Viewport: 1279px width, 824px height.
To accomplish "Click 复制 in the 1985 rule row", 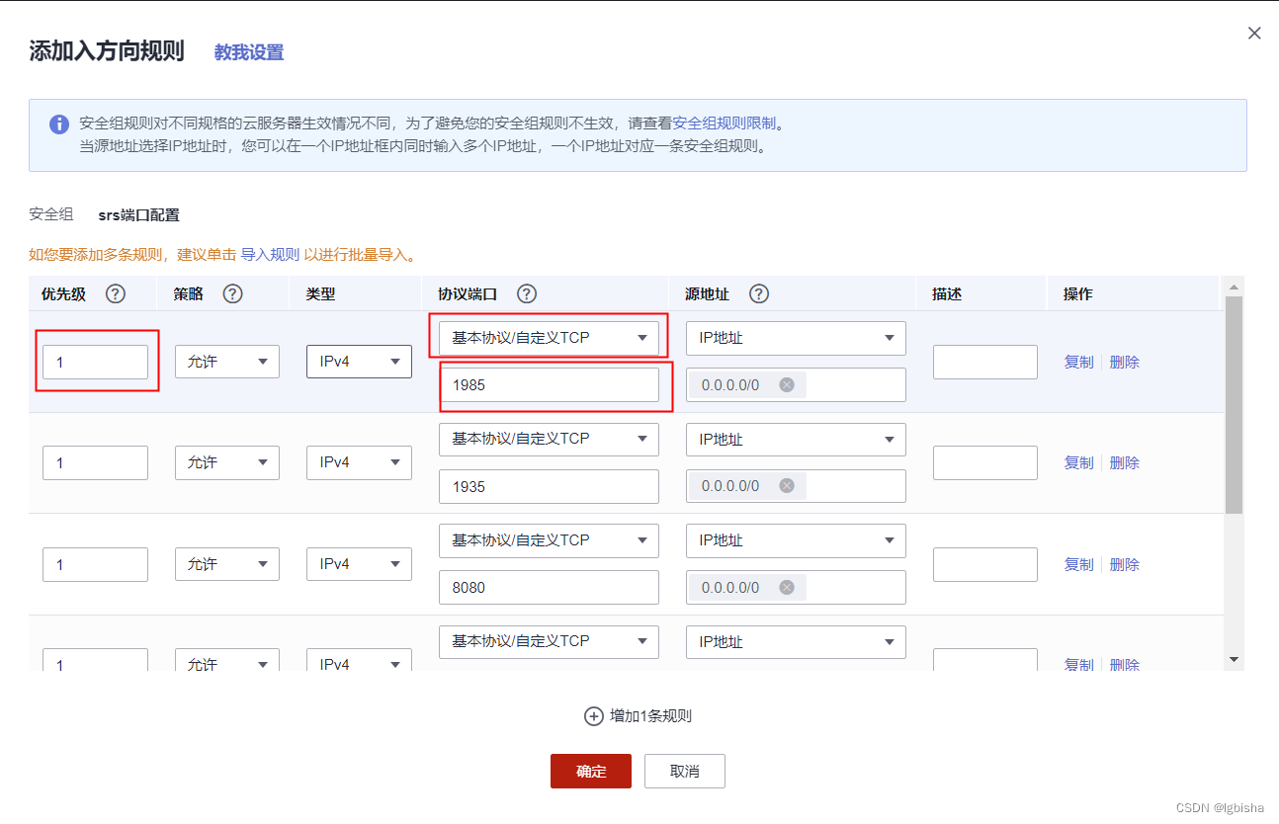I will click(x=1078, y=363).
